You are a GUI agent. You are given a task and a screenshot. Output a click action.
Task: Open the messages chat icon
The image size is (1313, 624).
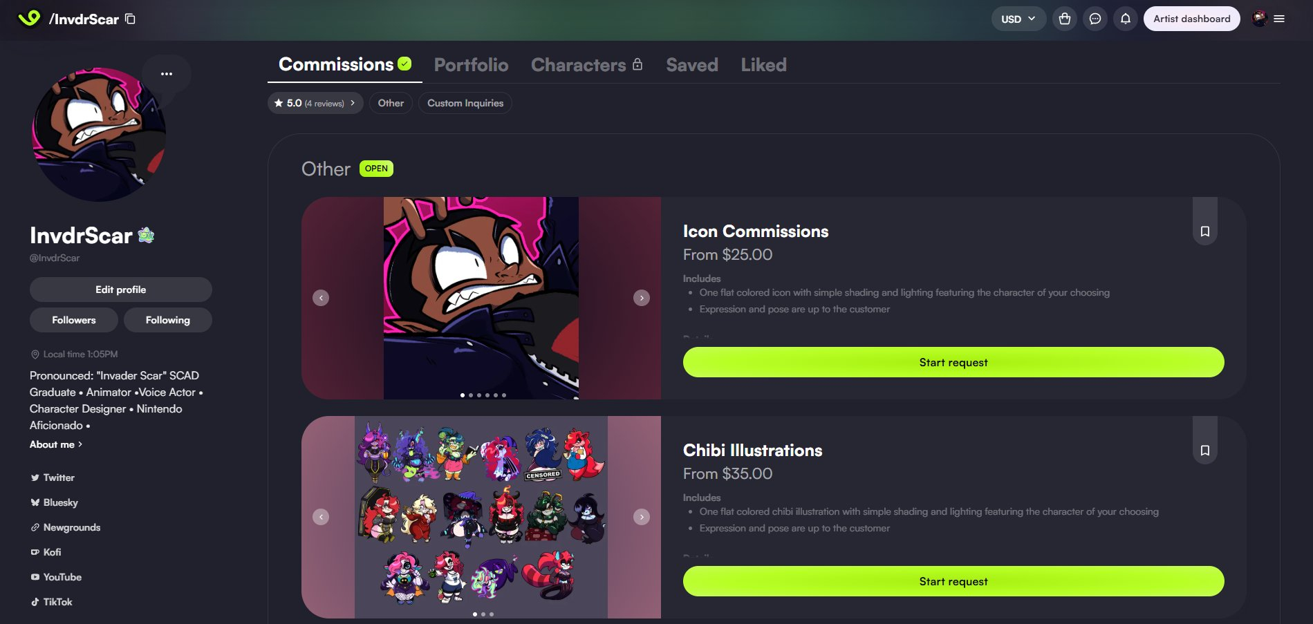[x=1095, y=19]
